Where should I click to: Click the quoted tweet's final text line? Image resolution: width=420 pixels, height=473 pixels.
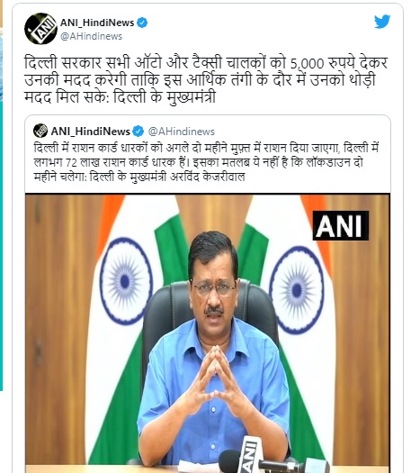point(139,177)
